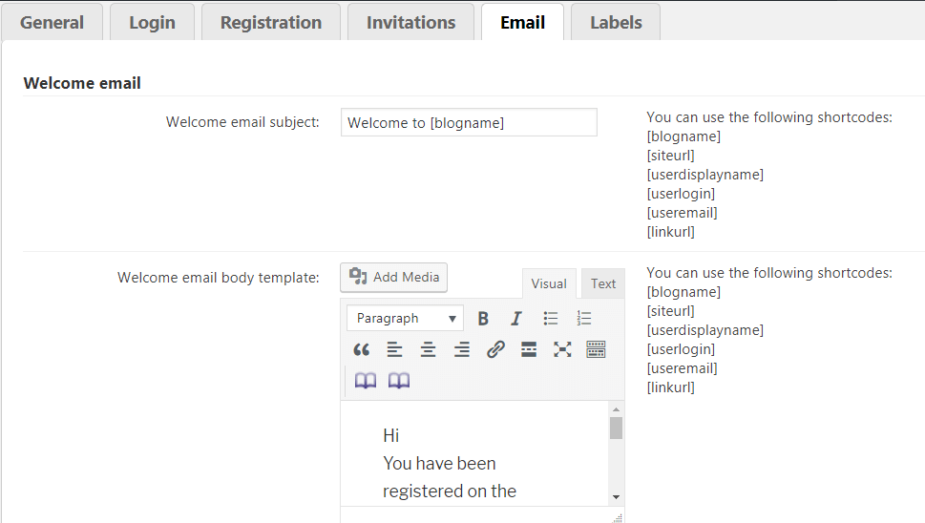The image size is (925, 523).
Task: Center align the email body text
Action: [x=428, y=350]
